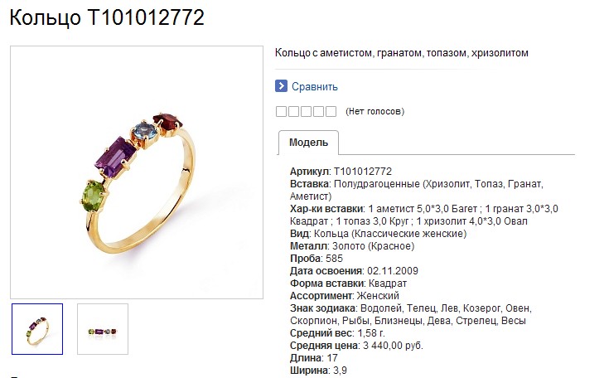Click the red garnet stone on the ring
Screen dimensions: 604x378
(167, 122)
